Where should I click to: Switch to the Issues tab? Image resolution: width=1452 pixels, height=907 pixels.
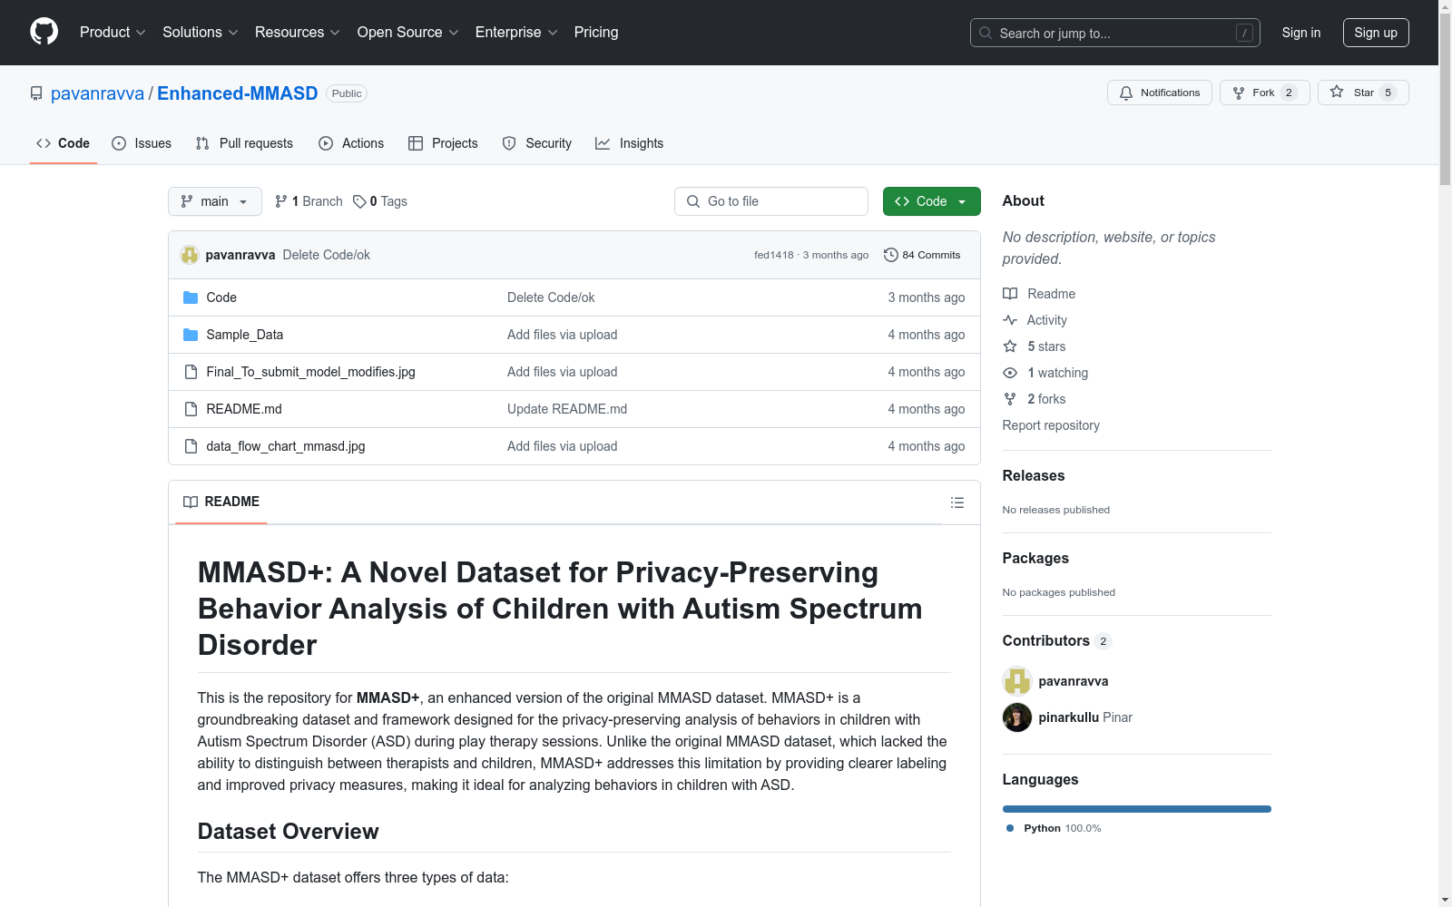[142, 143]
